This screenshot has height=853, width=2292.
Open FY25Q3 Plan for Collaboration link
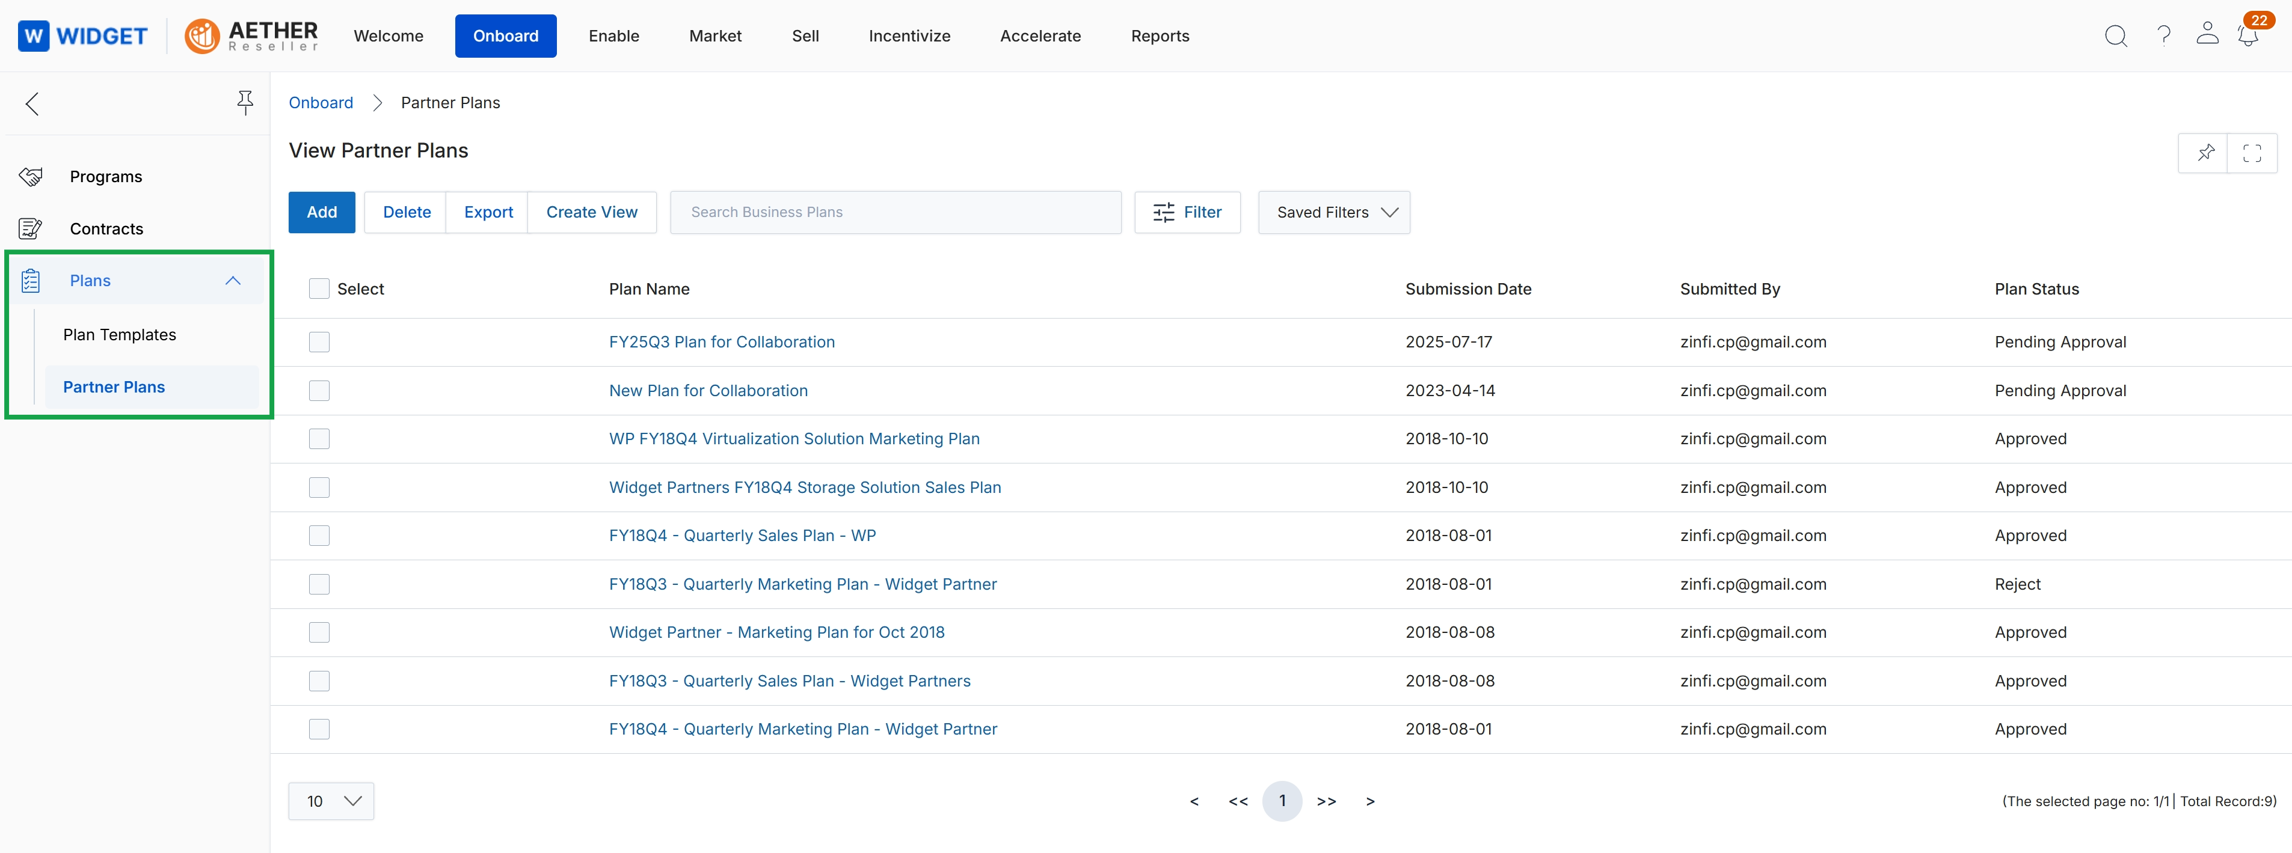pos(722,343)
